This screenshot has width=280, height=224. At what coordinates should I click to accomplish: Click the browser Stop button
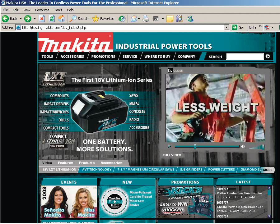(x=42, y=19)
